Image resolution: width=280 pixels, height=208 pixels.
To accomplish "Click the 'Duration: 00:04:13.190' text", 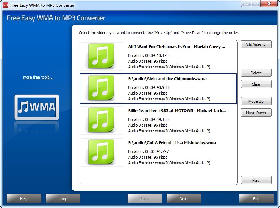I will pos(148,55).
